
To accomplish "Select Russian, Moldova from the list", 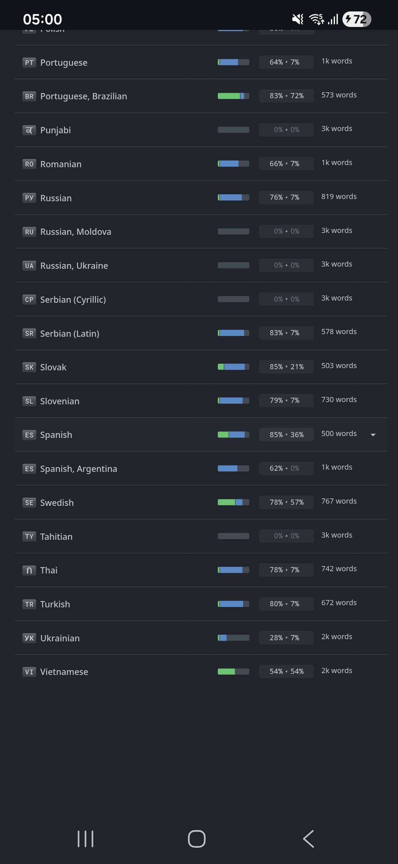I will [x=76, y=232].
